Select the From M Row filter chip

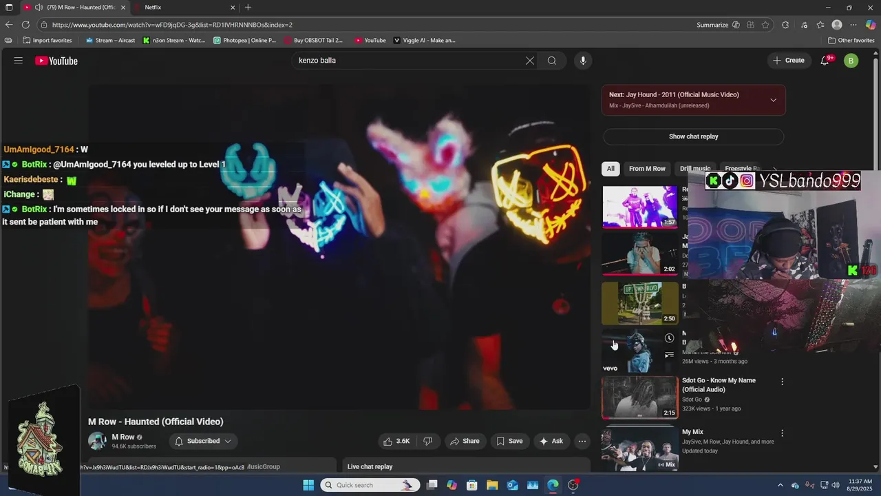(x=647, y=169)
